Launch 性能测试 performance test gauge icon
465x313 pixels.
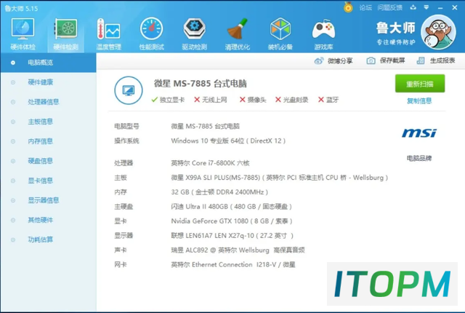[152, 34]
